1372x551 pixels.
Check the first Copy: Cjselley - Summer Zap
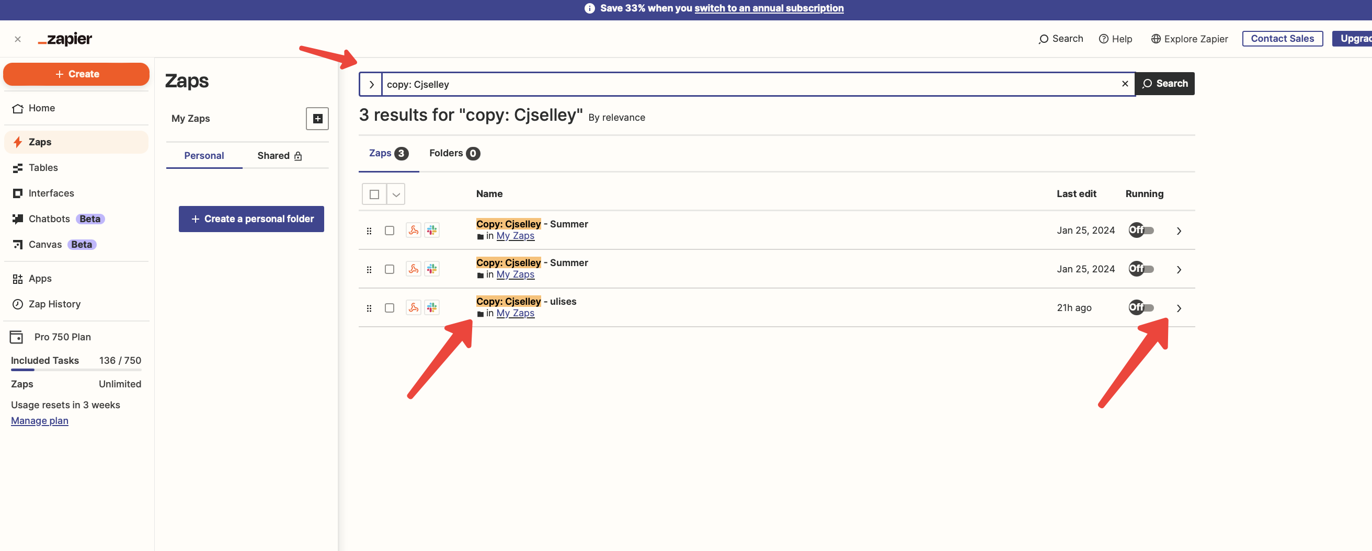click(x=390, y=231)
